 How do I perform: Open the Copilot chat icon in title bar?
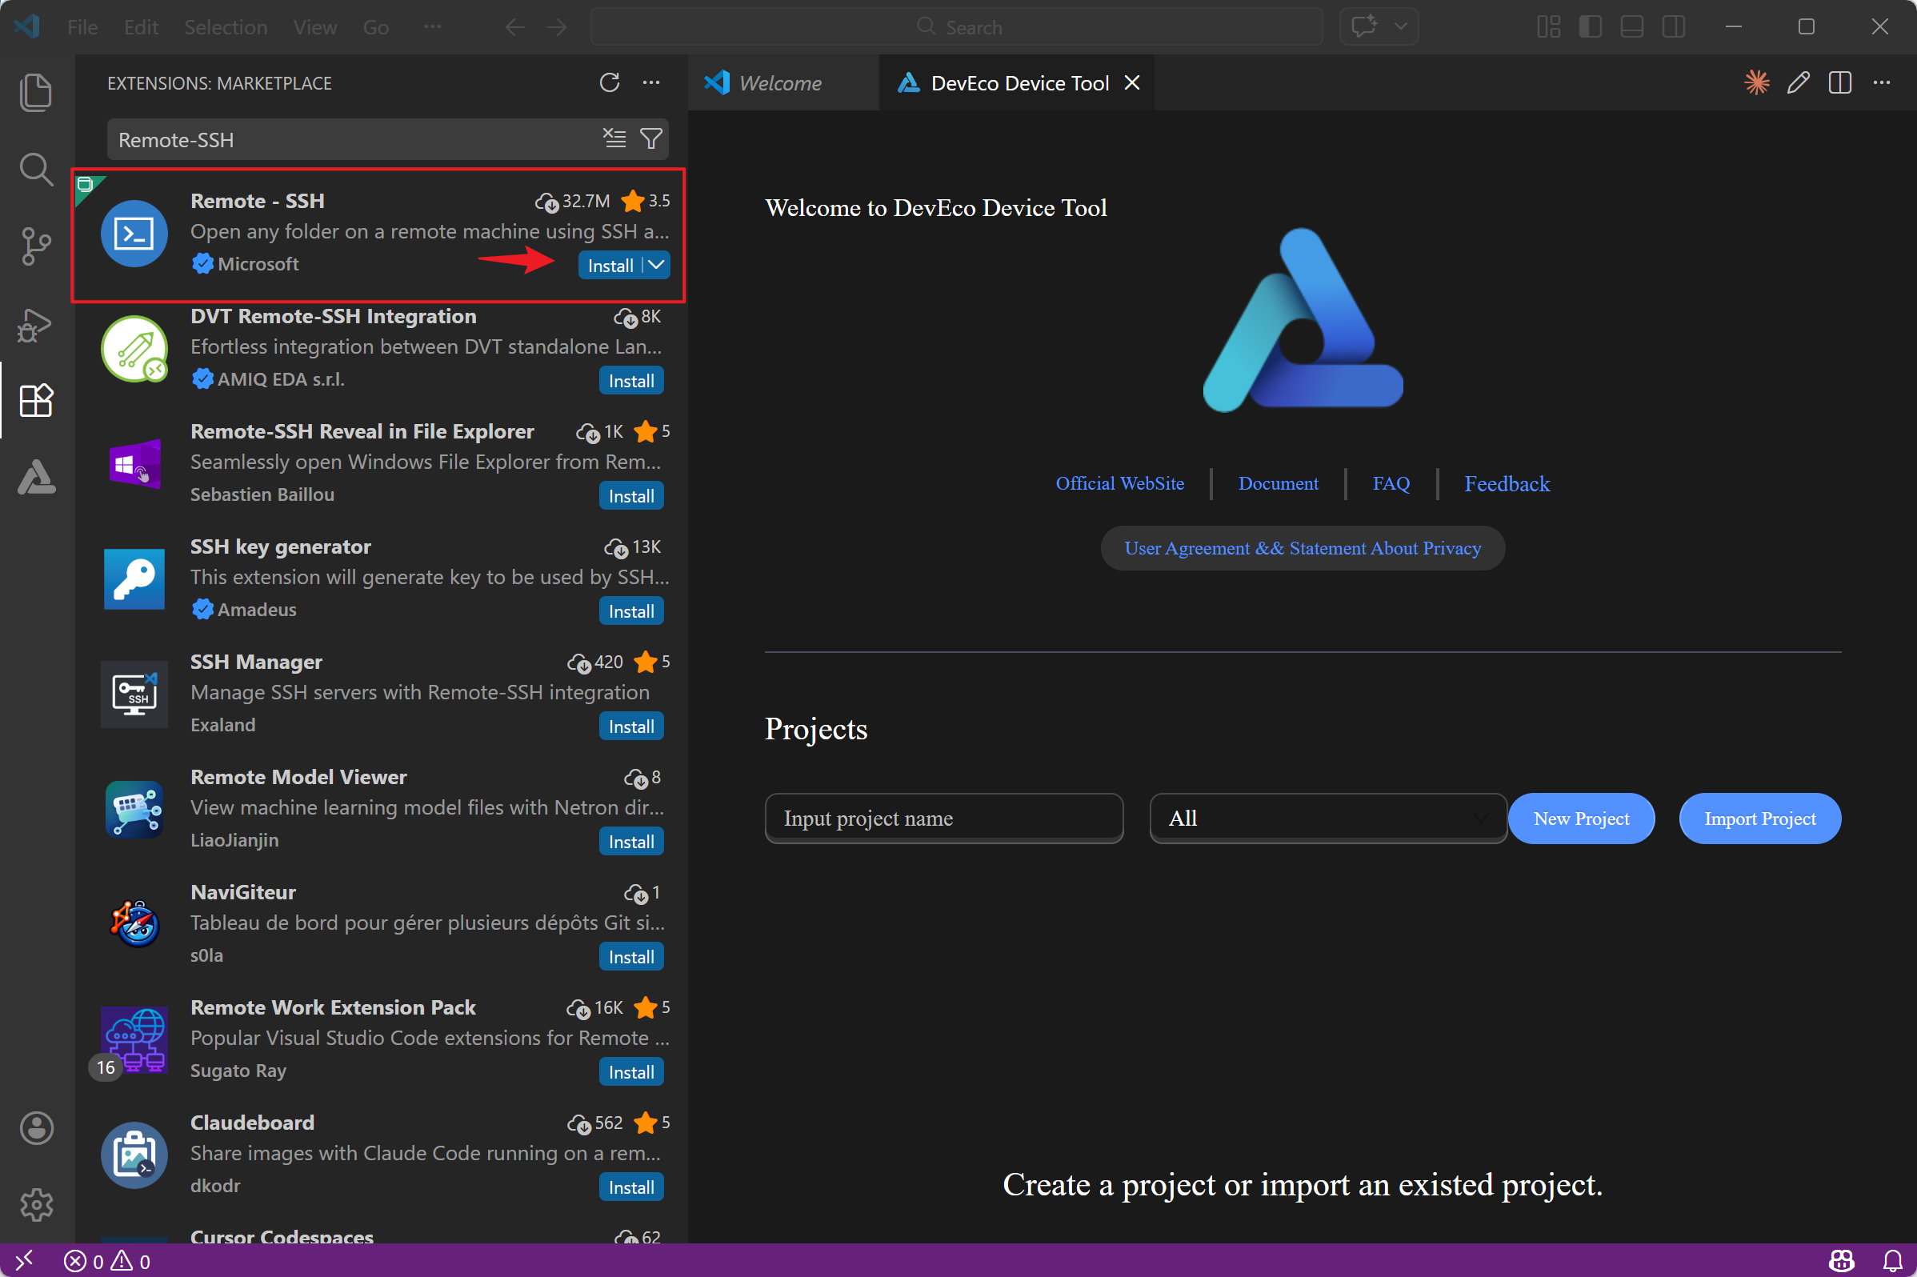click(x=1364, y=26)
